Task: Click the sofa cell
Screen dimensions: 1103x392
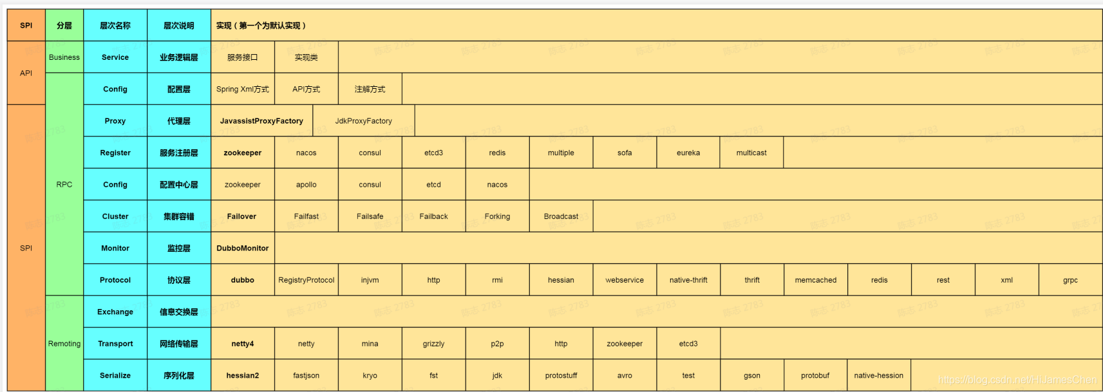Action: 625,153
